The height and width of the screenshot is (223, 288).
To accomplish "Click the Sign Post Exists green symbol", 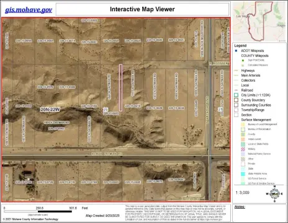I will point(243,60).
